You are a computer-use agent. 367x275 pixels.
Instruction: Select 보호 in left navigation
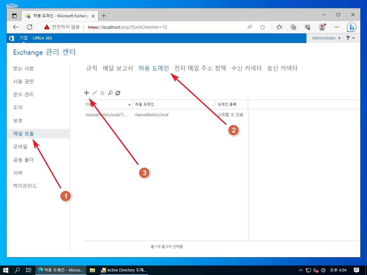click(18, 120)
